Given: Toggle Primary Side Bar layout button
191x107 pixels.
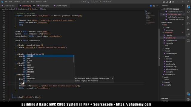Looking at the screenshot, I should point(164,2).
